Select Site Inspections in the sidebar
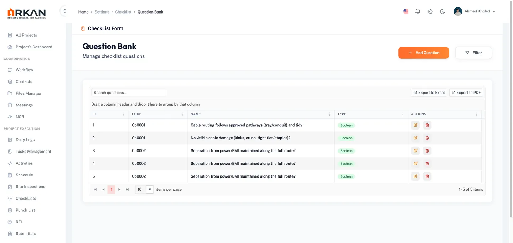Image resolution: width=513 pixels, height=243 pixels. (x=30, y=186)
